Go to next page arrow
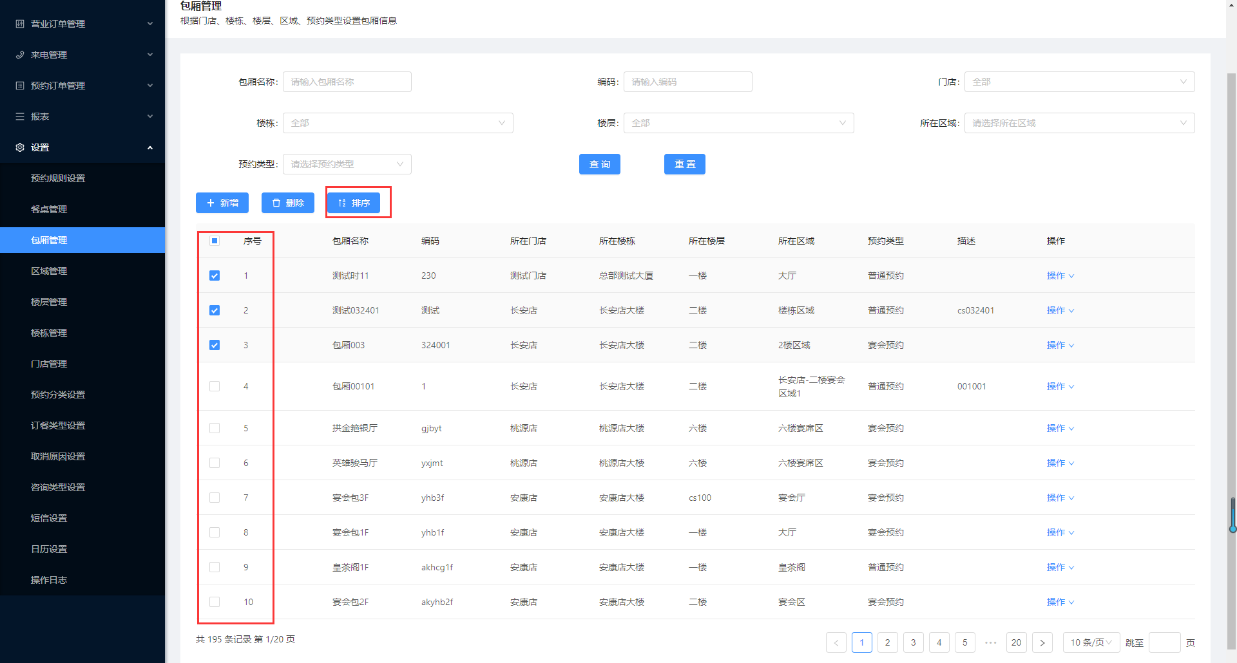1237x663 pixels. point(1042,642)
